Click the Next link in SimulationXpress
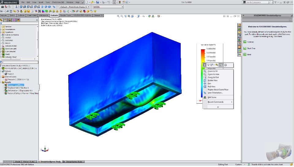 click(x=249, y=55)
